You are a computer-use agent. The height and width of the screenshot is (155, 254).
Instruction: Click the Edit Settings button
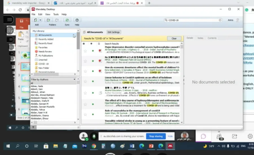click(114, 32)
